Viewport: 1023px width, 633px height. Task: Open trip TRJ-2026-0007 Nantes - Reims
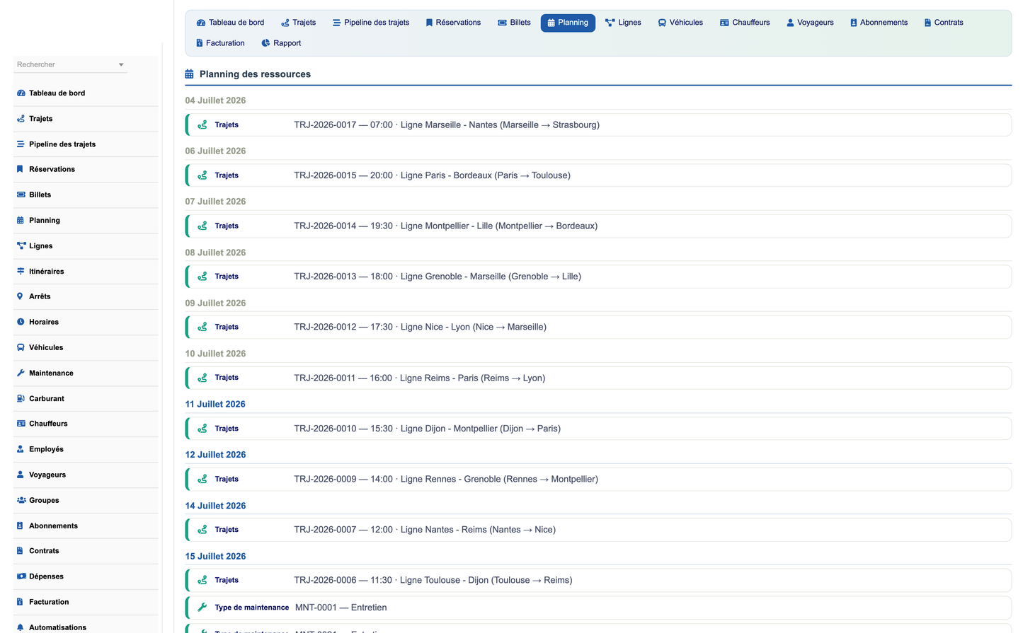coord(598,530)
